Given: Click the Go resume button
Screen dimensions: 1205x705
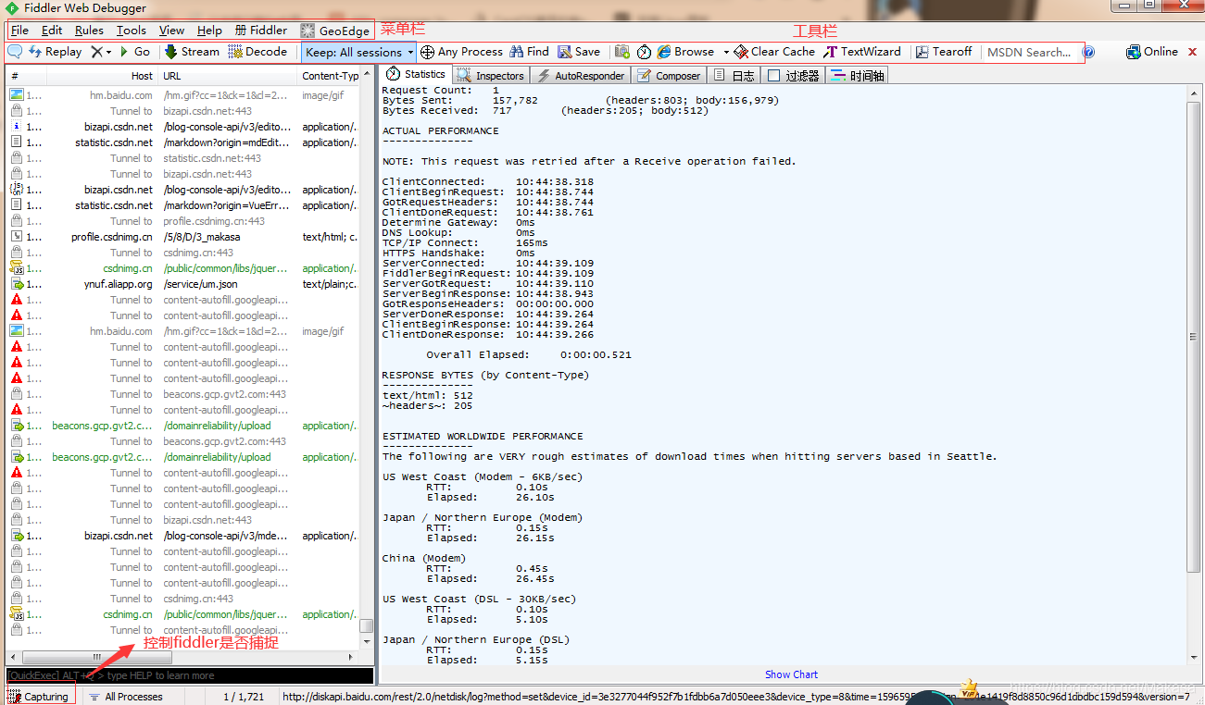Looking at the screenshot, I should point(135,52).
